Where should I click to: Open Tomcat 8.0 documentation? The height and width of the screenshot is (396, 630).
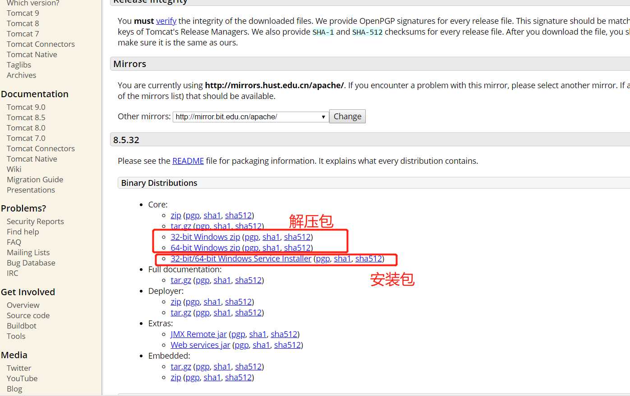26,128
